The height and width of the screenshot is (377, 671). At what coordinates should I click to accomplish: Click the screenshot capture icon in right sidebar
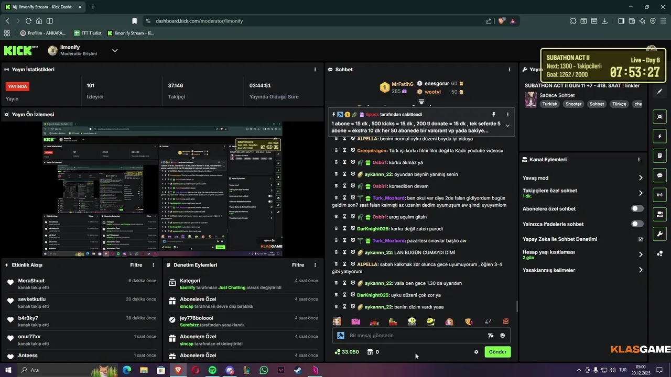point(659,116)
